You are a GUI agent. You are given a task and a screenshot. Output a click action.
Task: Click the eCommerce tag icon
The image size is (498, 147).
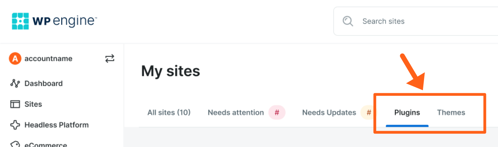coord(15,145)
